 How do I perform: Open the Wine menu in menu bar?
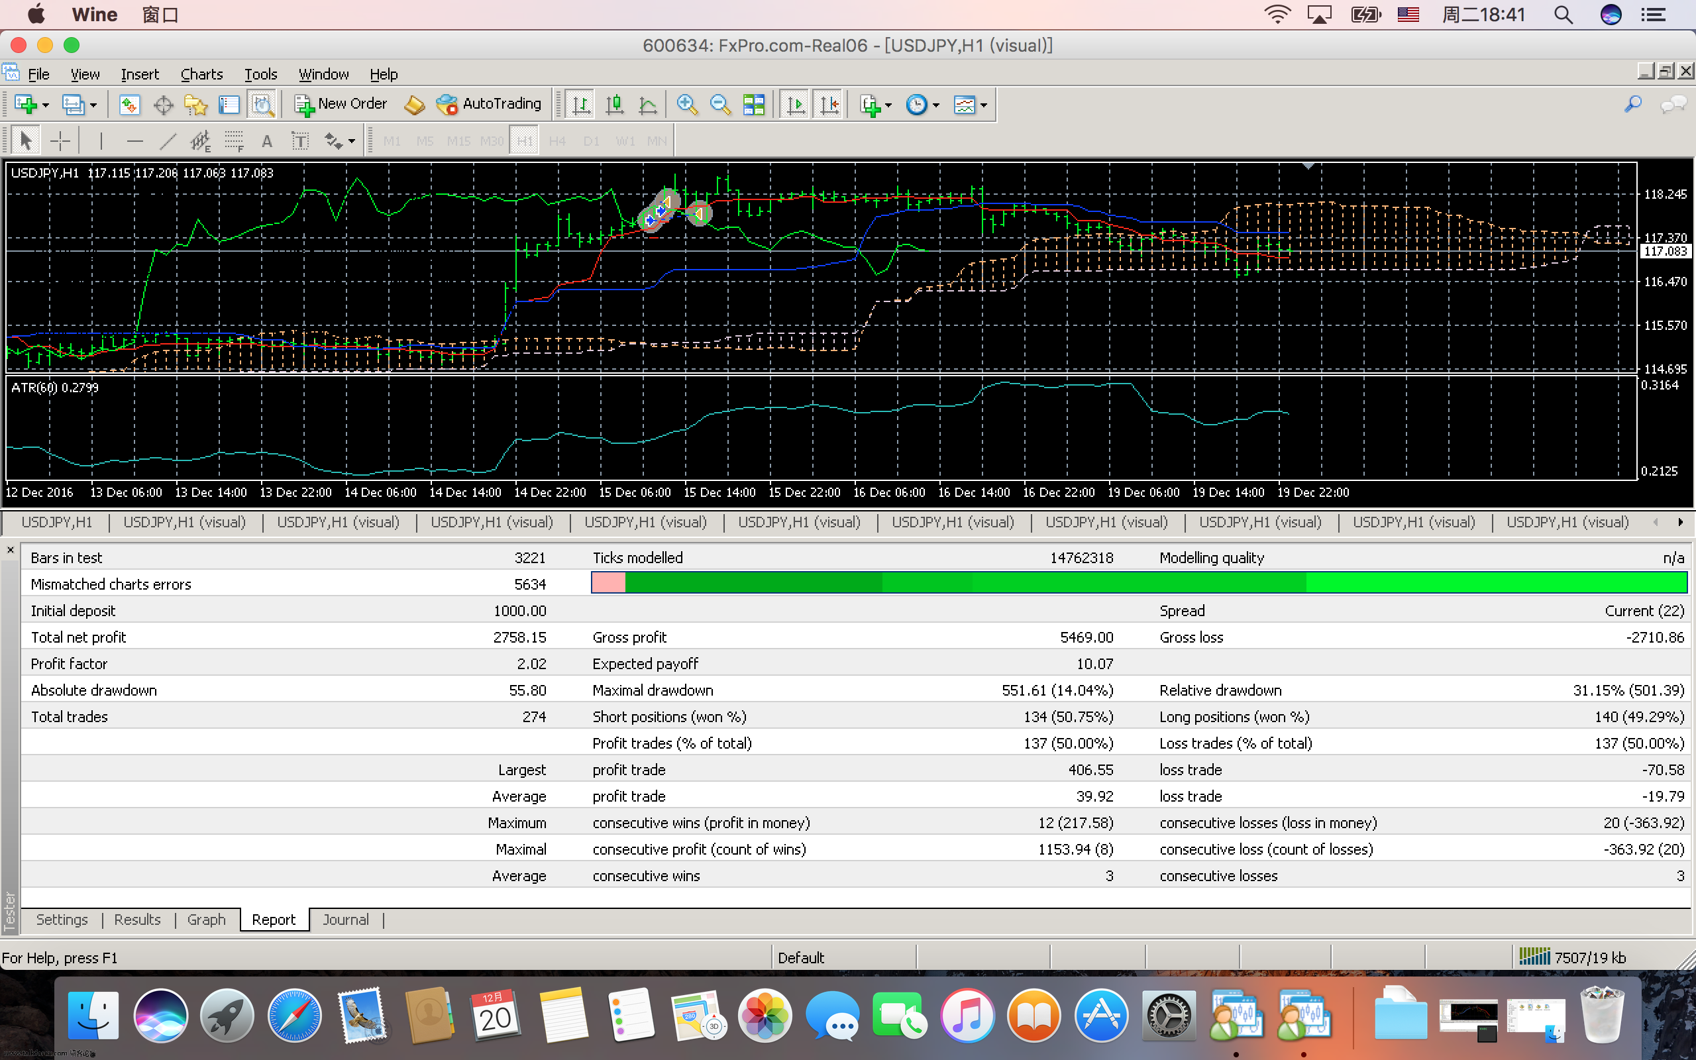click(x=95, y=15)
